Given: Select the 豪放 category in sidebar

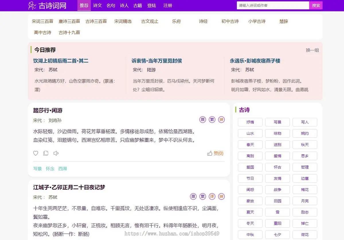Looking at the screenshot, I should click(x=250, y=201).
